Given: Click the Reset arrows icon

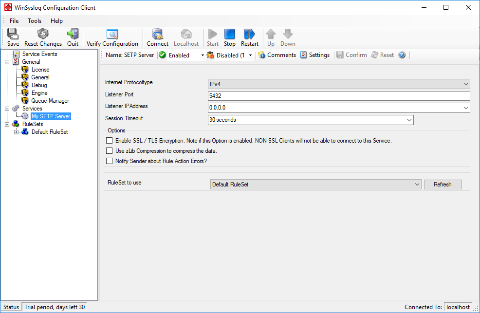Looking at the screenshot, I should point(374,55).
